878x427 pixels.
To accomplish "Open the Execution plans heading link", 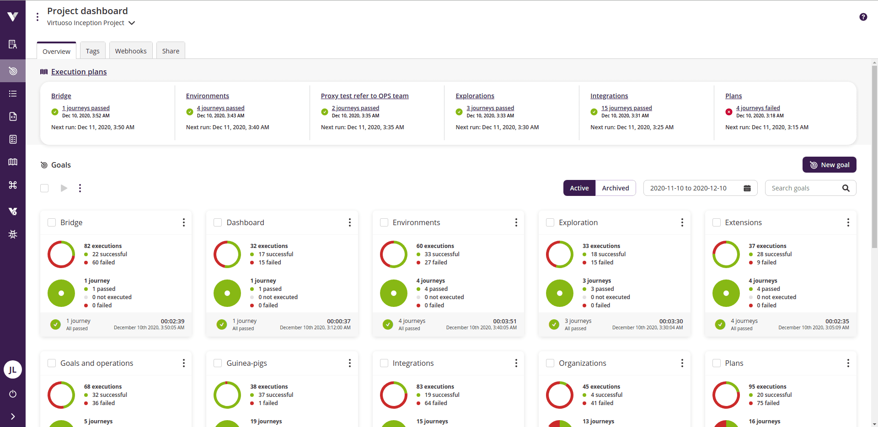I will tap(79, 72).
